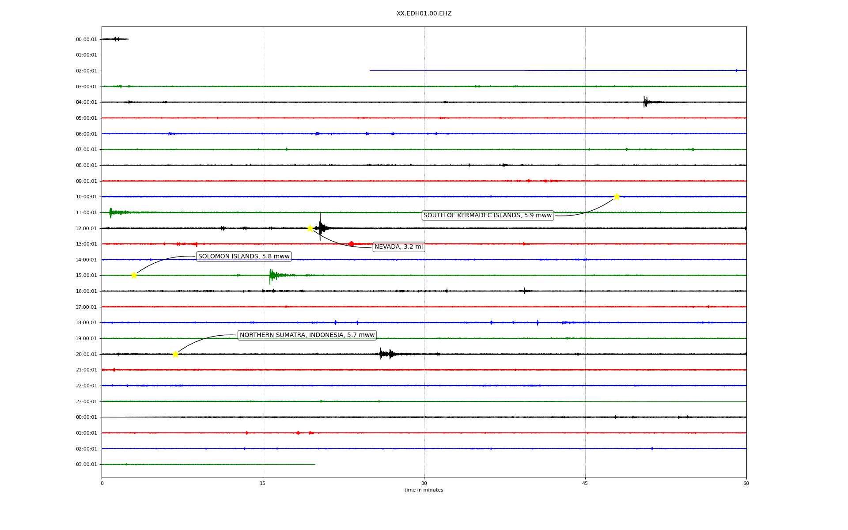Click the black seismic event on 20:00 trace
848x530 pixels.
click(x=386, y=354)
